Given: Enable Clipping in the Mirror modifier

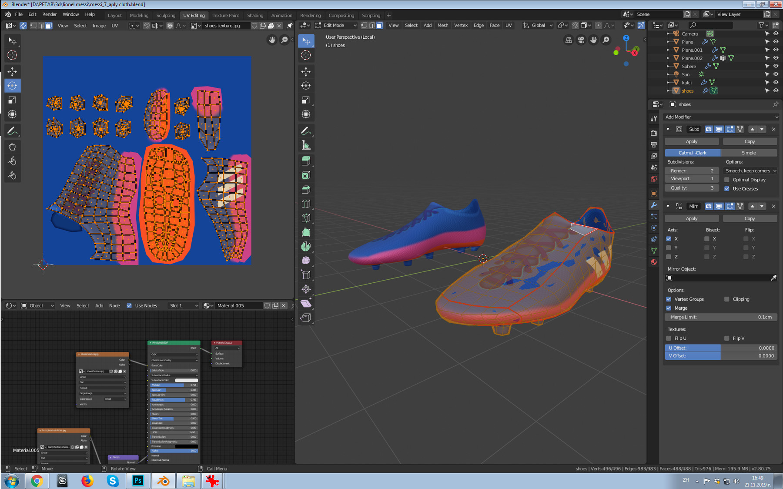Looking at the screenshot, I should pyautogui.click(x=726, y=299).
